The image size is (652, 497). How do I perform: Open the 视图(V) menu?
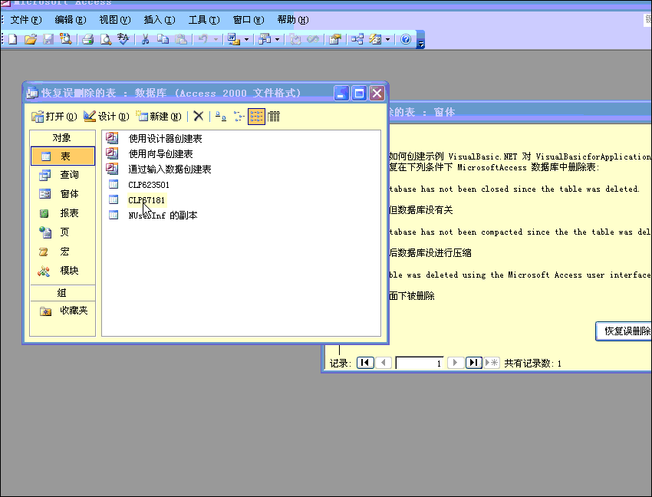115,20
